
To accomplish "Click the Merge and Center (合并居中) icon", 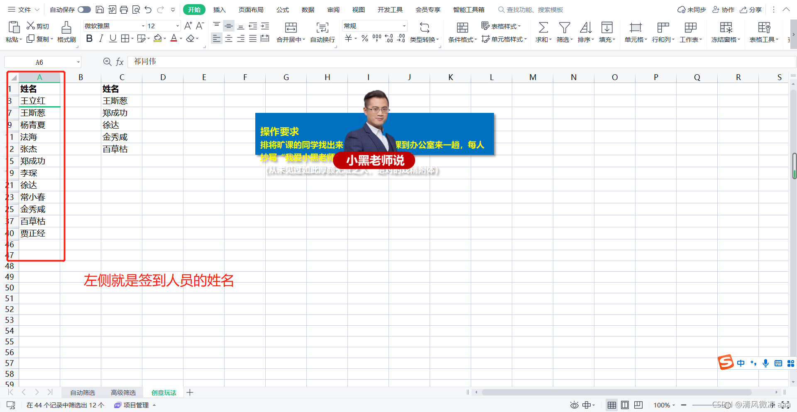I will point(291,28).
